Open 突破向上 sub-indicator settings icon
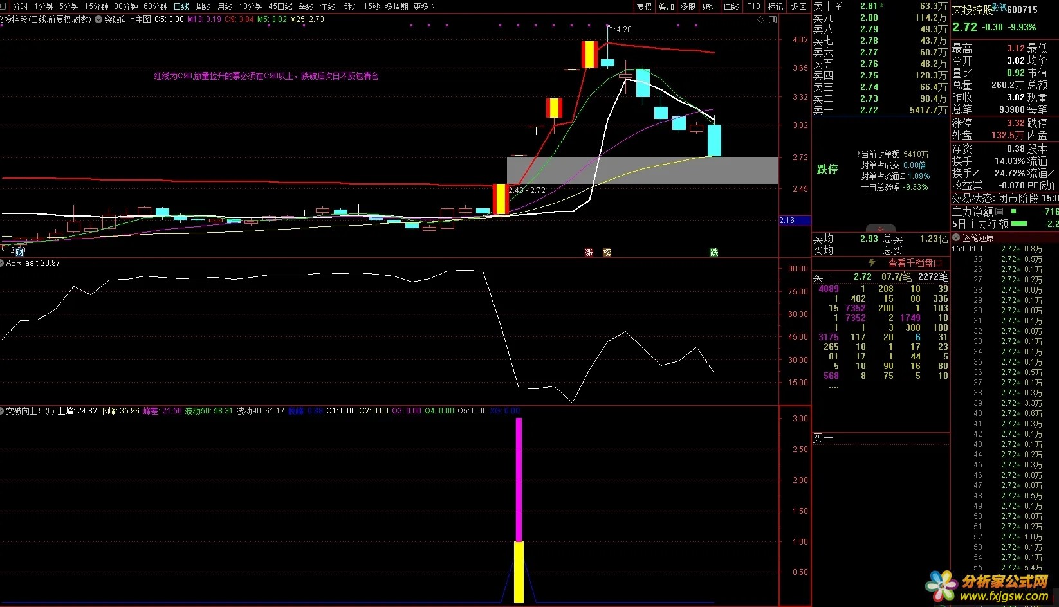 [x=2, y=411]
